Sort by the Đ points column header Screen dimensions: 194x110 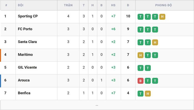128,5
